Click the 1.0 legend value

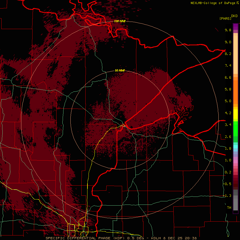coord(228,160)
